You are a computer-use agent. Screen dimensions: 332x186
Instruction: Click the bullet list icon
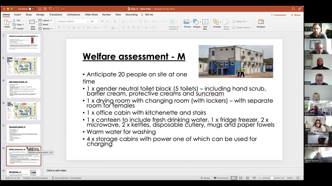[123, 21]
